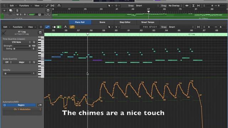The height and width of the screenshot is (128, 228).
Task: Click the purple selected note in the piano roll
Action: pos(97,60)
